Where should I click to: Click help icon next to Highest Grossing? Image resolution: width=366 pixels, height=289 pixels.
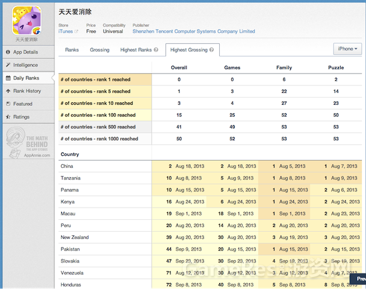pos(211,50)
